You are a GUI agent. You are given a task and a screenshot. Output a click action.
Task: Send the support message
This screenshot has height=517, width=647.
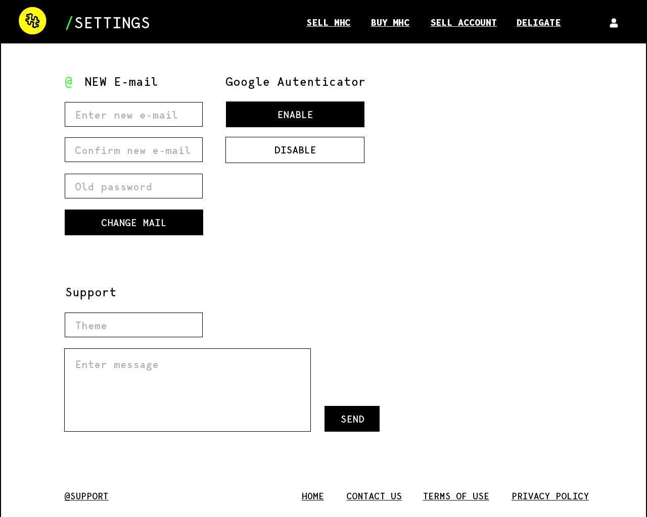(x=352, y=419)
